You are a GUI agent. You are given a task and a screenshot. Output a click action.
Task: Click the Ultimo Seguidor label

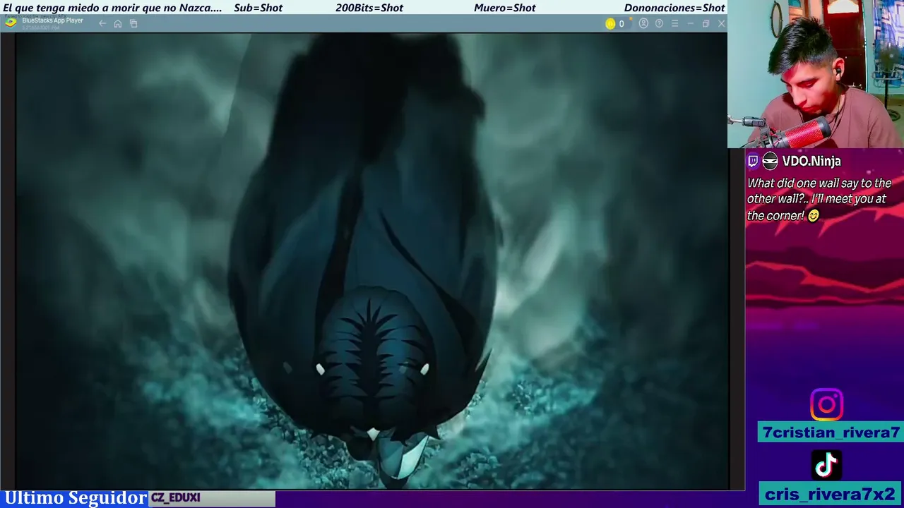coord(76,498)
